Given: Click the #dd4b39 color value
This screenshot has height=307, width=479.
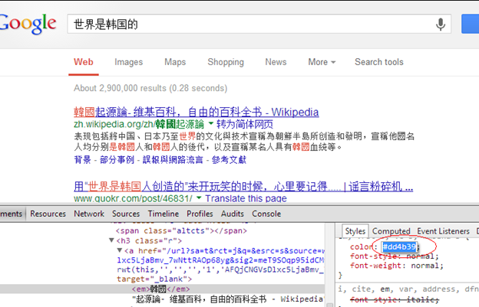Looking at the screenshot, I should pos(399,247).
